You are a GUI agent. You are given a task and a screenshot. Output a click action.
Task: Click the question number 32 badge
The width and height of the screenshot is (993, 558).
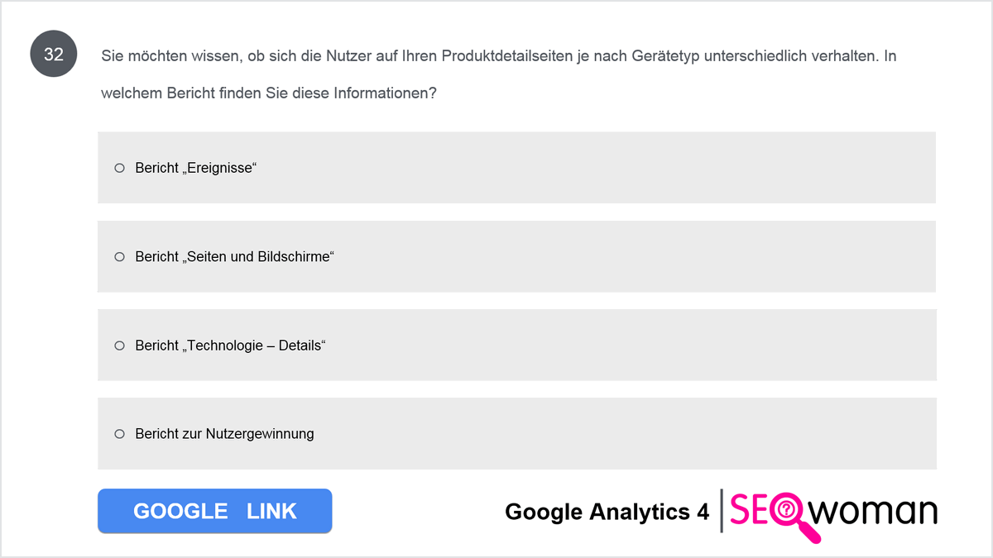click(54, 55)
